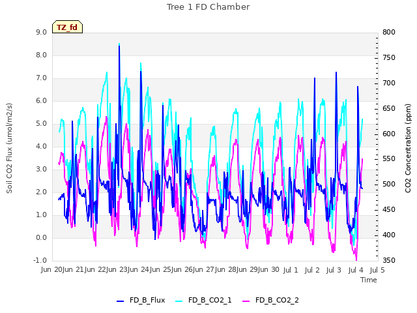Screen dimensions: 417x313
Task: Click the Jul 3 date label
Action: click(334, 270)
